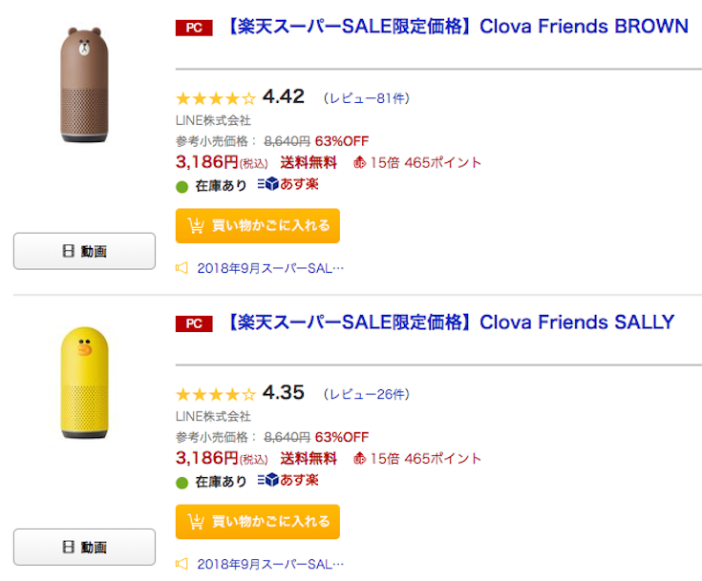Click the star rating icons for SALLY
The height and width of the screenshot is (581, 702).
[x=216, y=394]
